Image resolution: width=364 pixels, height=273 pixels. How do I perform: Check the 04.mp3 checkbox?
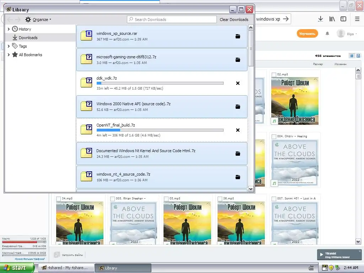click(59, 199)
